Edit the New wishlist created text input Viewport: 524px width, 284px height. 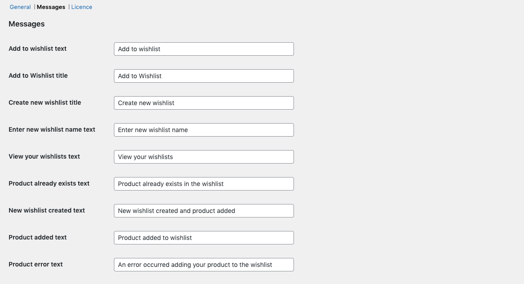[x=203, y=211]
